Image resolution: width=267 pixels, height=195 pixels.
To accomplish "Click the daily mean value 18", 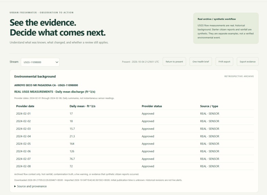I will click(71, 121).
